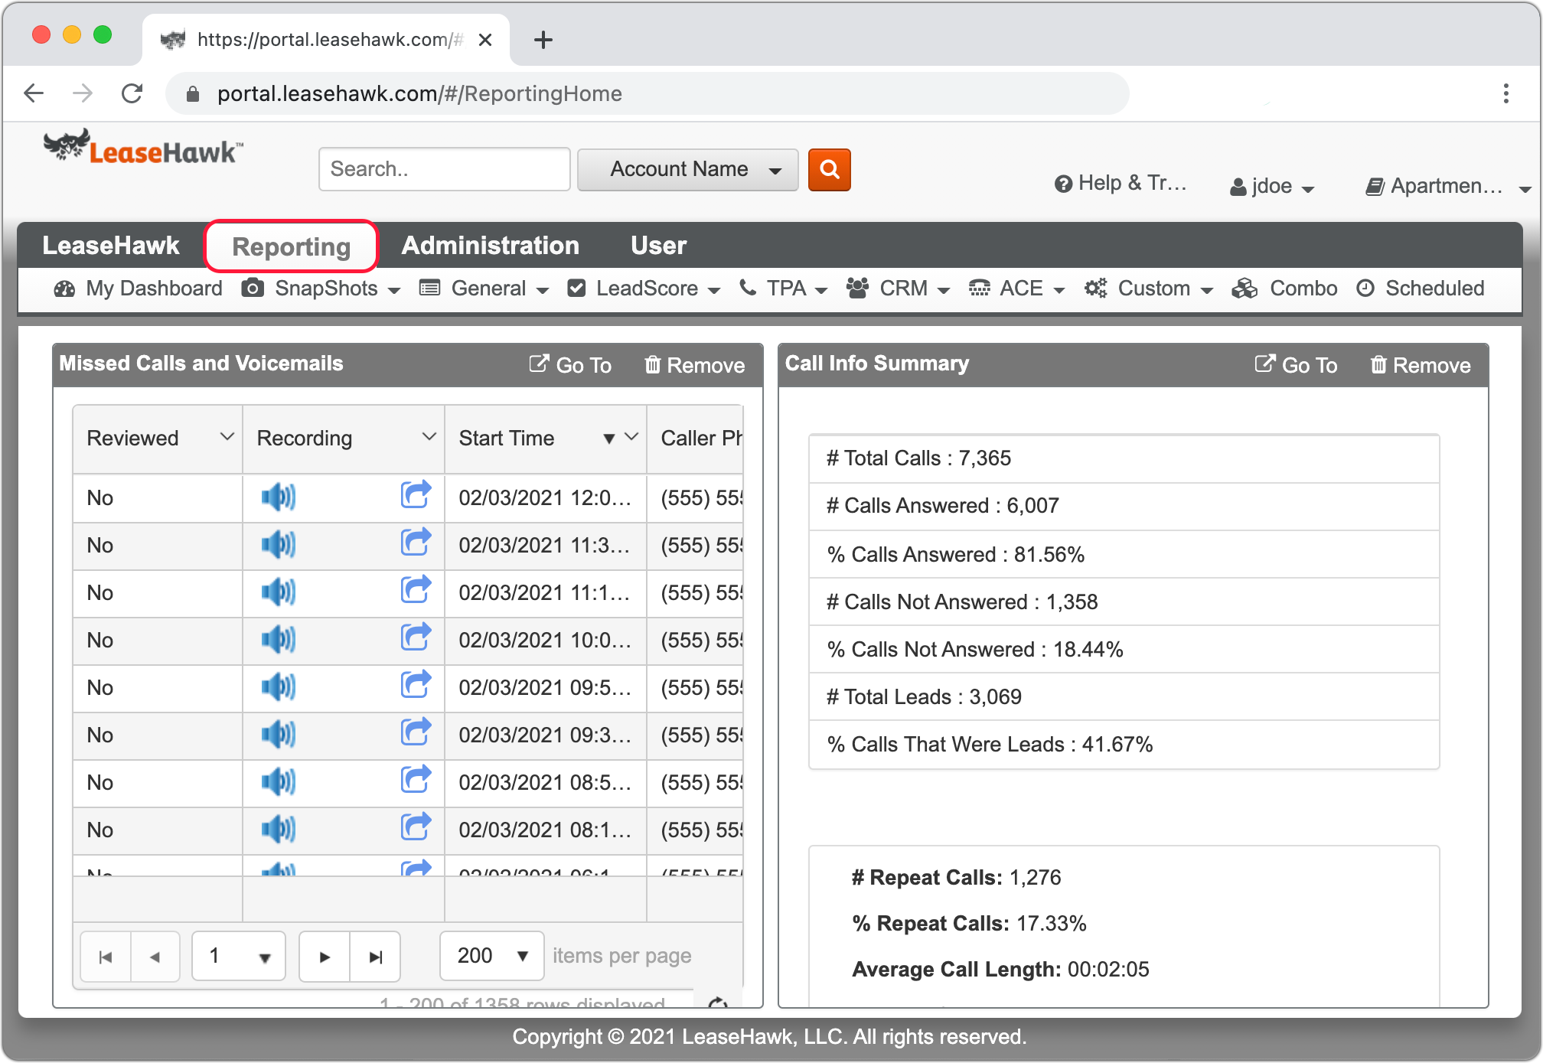Click the # Total Calls : 7,365 row
Image resolution: width=1543 pixels, height=1063 pixels.
pos(1124,458)
